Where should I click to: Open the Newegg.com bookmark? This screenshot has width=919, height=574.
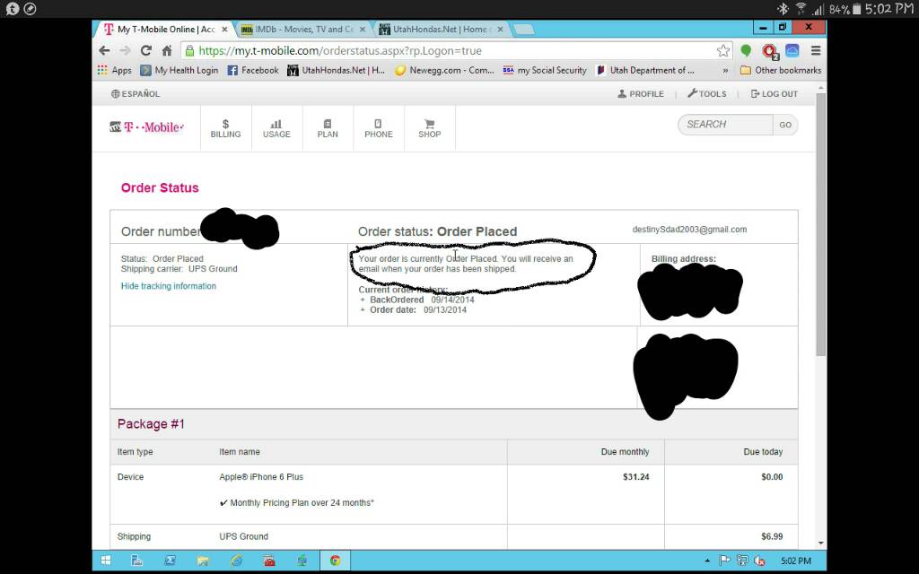point(445,70)
